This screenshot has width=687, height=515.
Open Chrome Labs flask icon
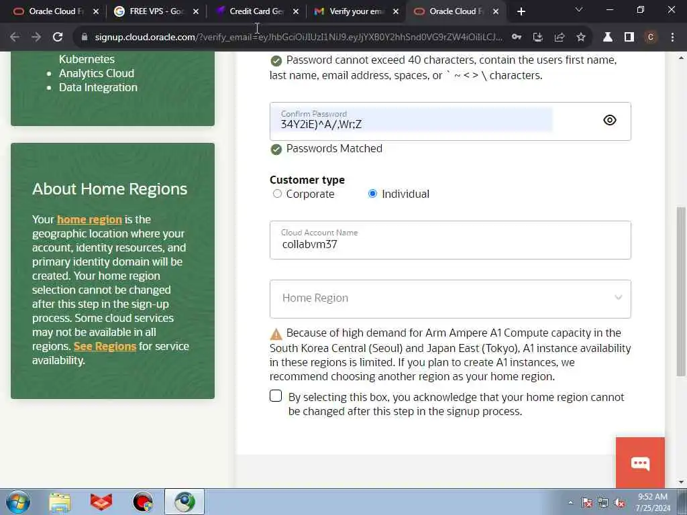[x=608, y=38]
